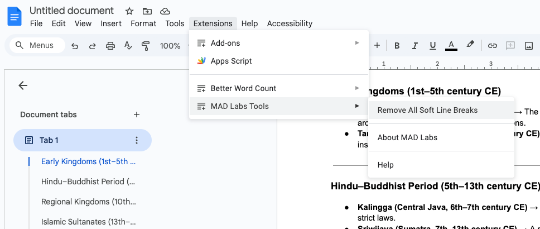The height and width of the screenshot is (229, 540).
Task: Select MAD Labs Tools menu item
Action: [279, 106]
